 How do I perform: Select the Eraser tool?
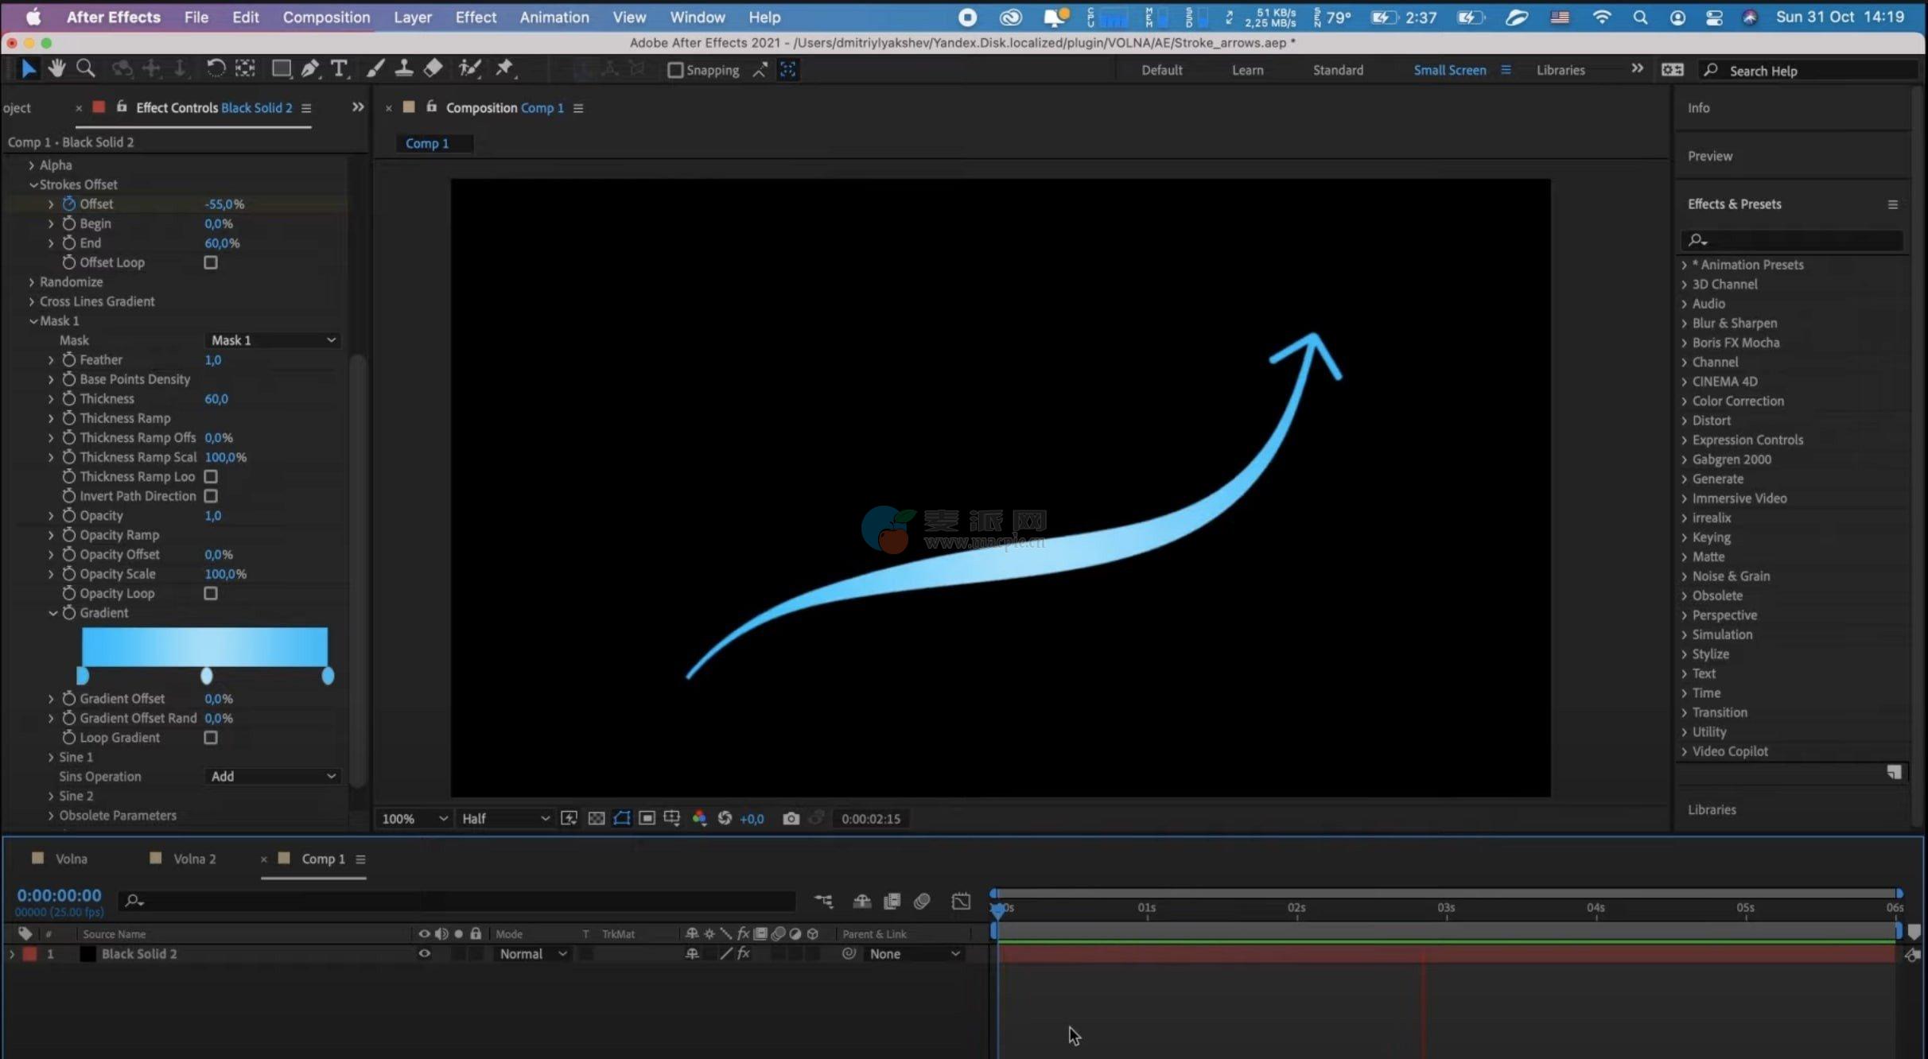click(433, 69)
